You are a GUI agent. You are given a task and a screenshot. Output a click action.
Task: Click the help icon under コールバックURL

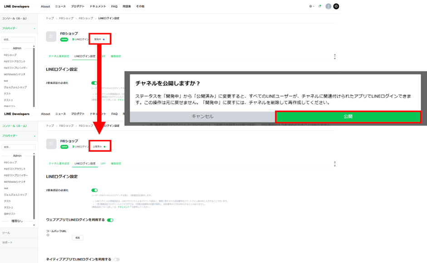(48, 235)
